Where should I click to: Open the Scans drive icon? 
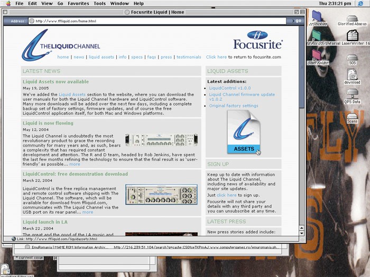pos(352,118)
